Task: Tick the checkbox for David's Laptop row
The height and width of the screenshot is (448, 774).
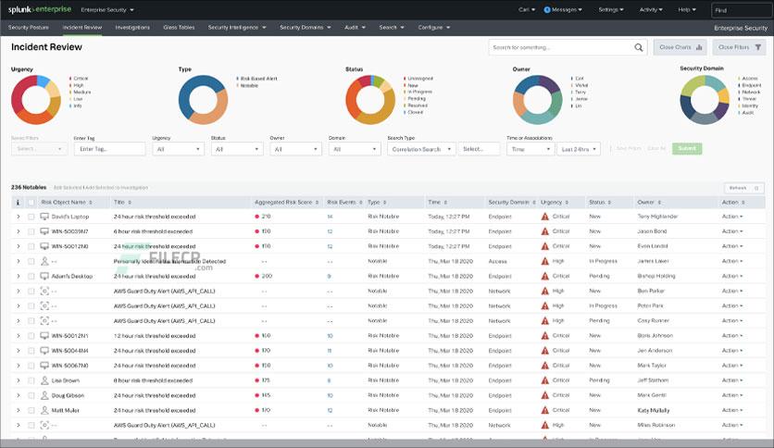Action: coord(31,217)
